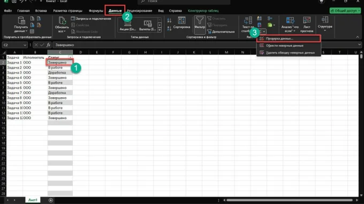
Task: Toggle the Фильтр funnel button
Action: tap(200, 25)
